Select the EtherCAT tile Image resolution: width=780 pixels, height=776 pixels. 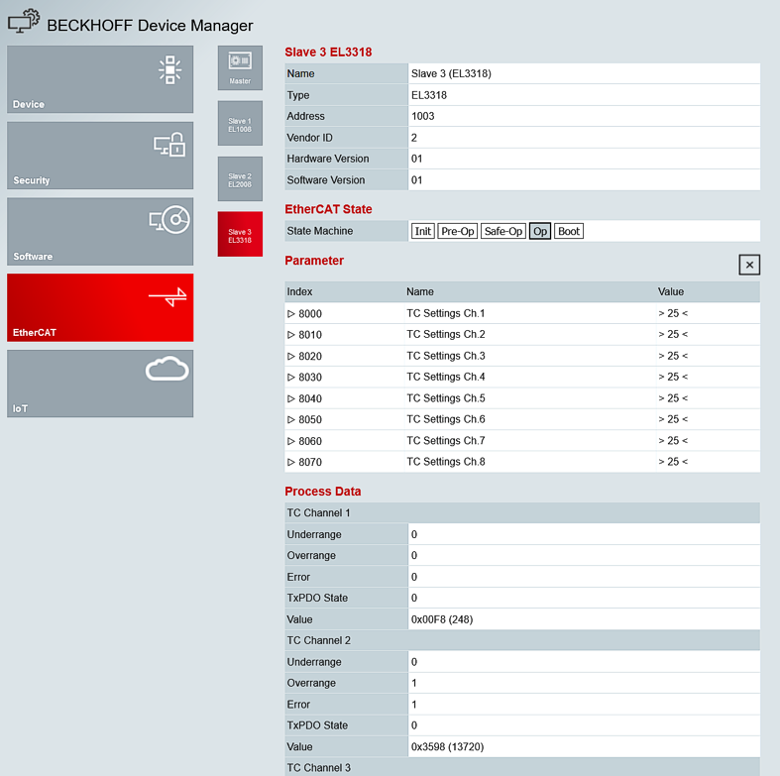pos(100,307)
